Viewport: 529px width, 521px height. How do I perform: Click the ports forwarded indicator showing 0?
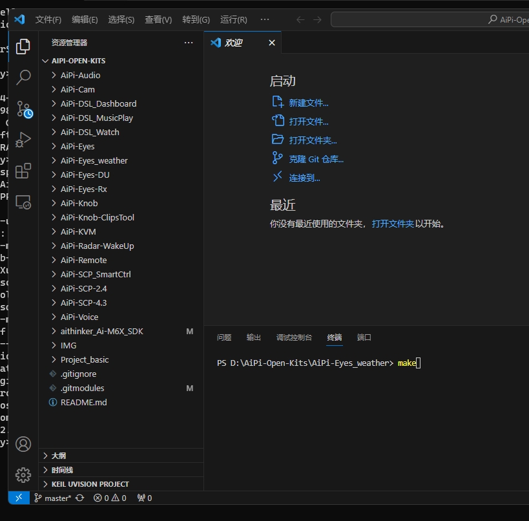tap(145, 498)
